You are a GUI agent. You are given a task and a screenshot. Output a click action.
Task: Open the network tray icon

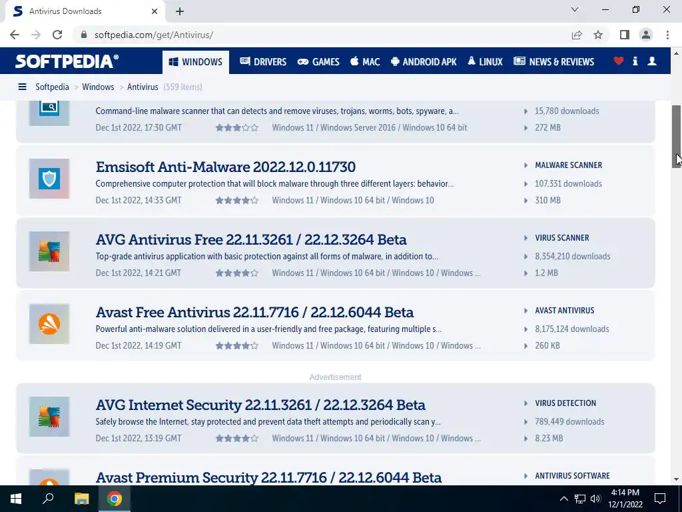580,499
